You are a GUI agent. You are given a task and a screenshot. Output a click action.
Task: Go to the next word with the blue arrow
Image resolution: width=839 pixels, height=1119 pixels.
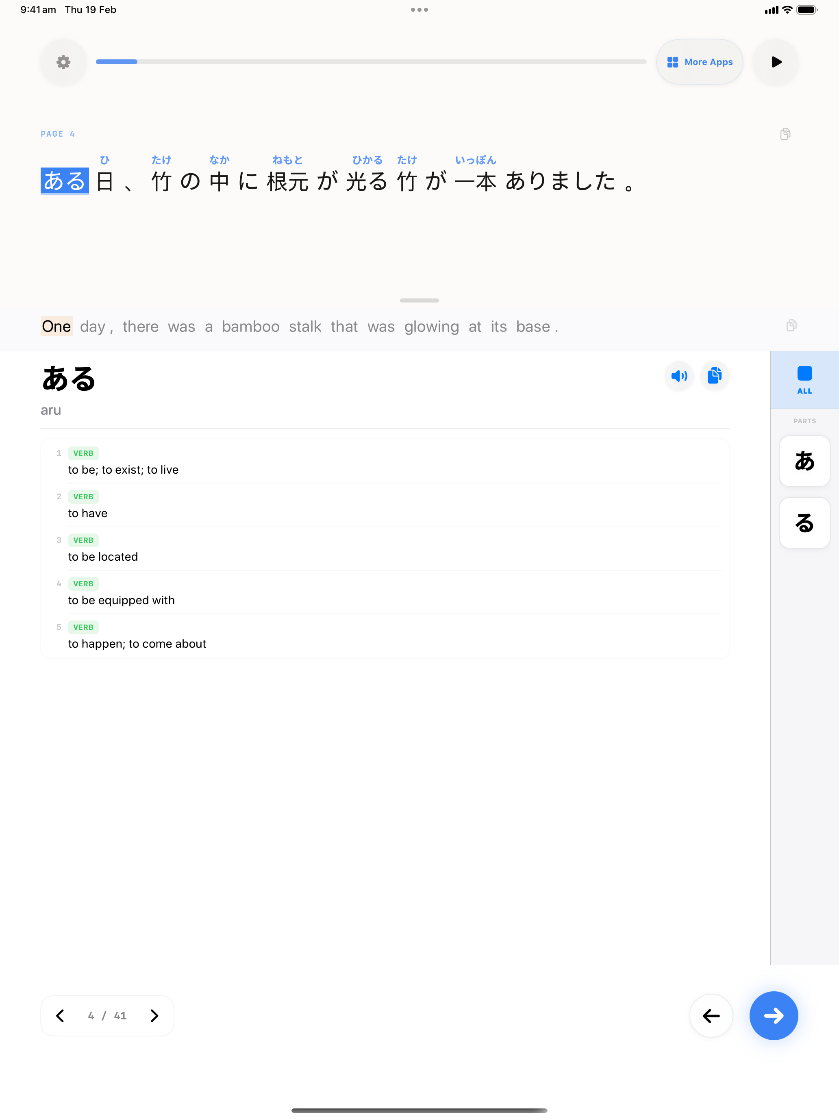pyautogui.click(x=773, y=1015)
